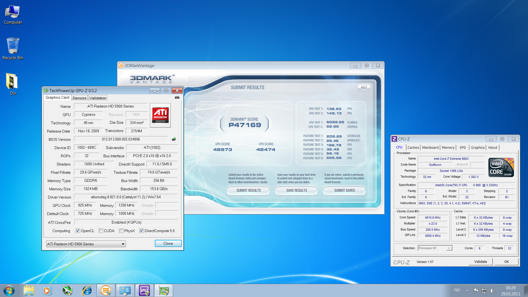Click the CPU-Z Instructions list
Viewport: 528px width, 297px height.
coord(466,203)
